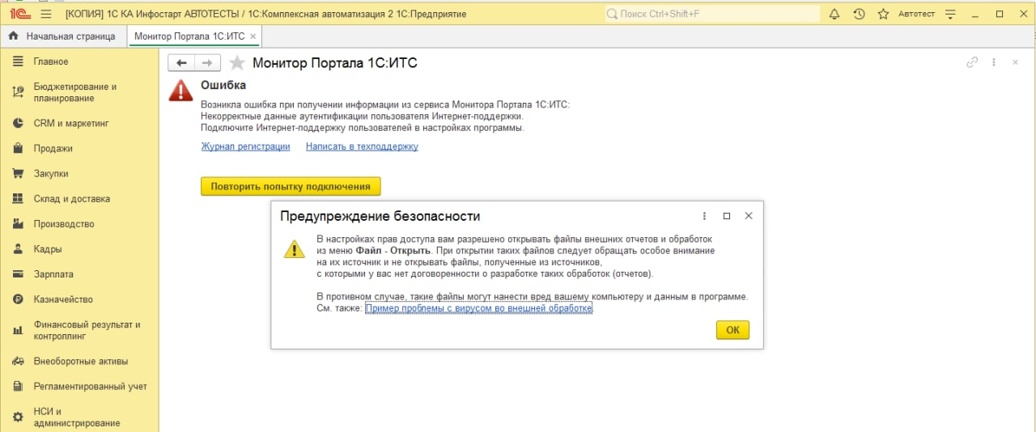Screen dimensions: 1036x432
Task: Click the shopping bag icon for Продажи
Action: pos(18,148)
